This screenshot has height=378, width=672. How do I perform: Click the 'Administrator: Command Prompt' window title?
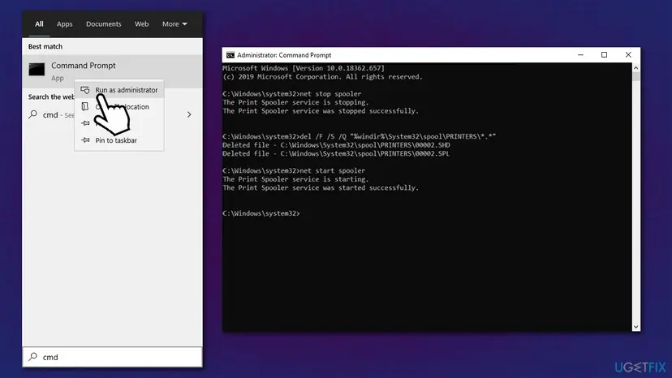(284, 55)
